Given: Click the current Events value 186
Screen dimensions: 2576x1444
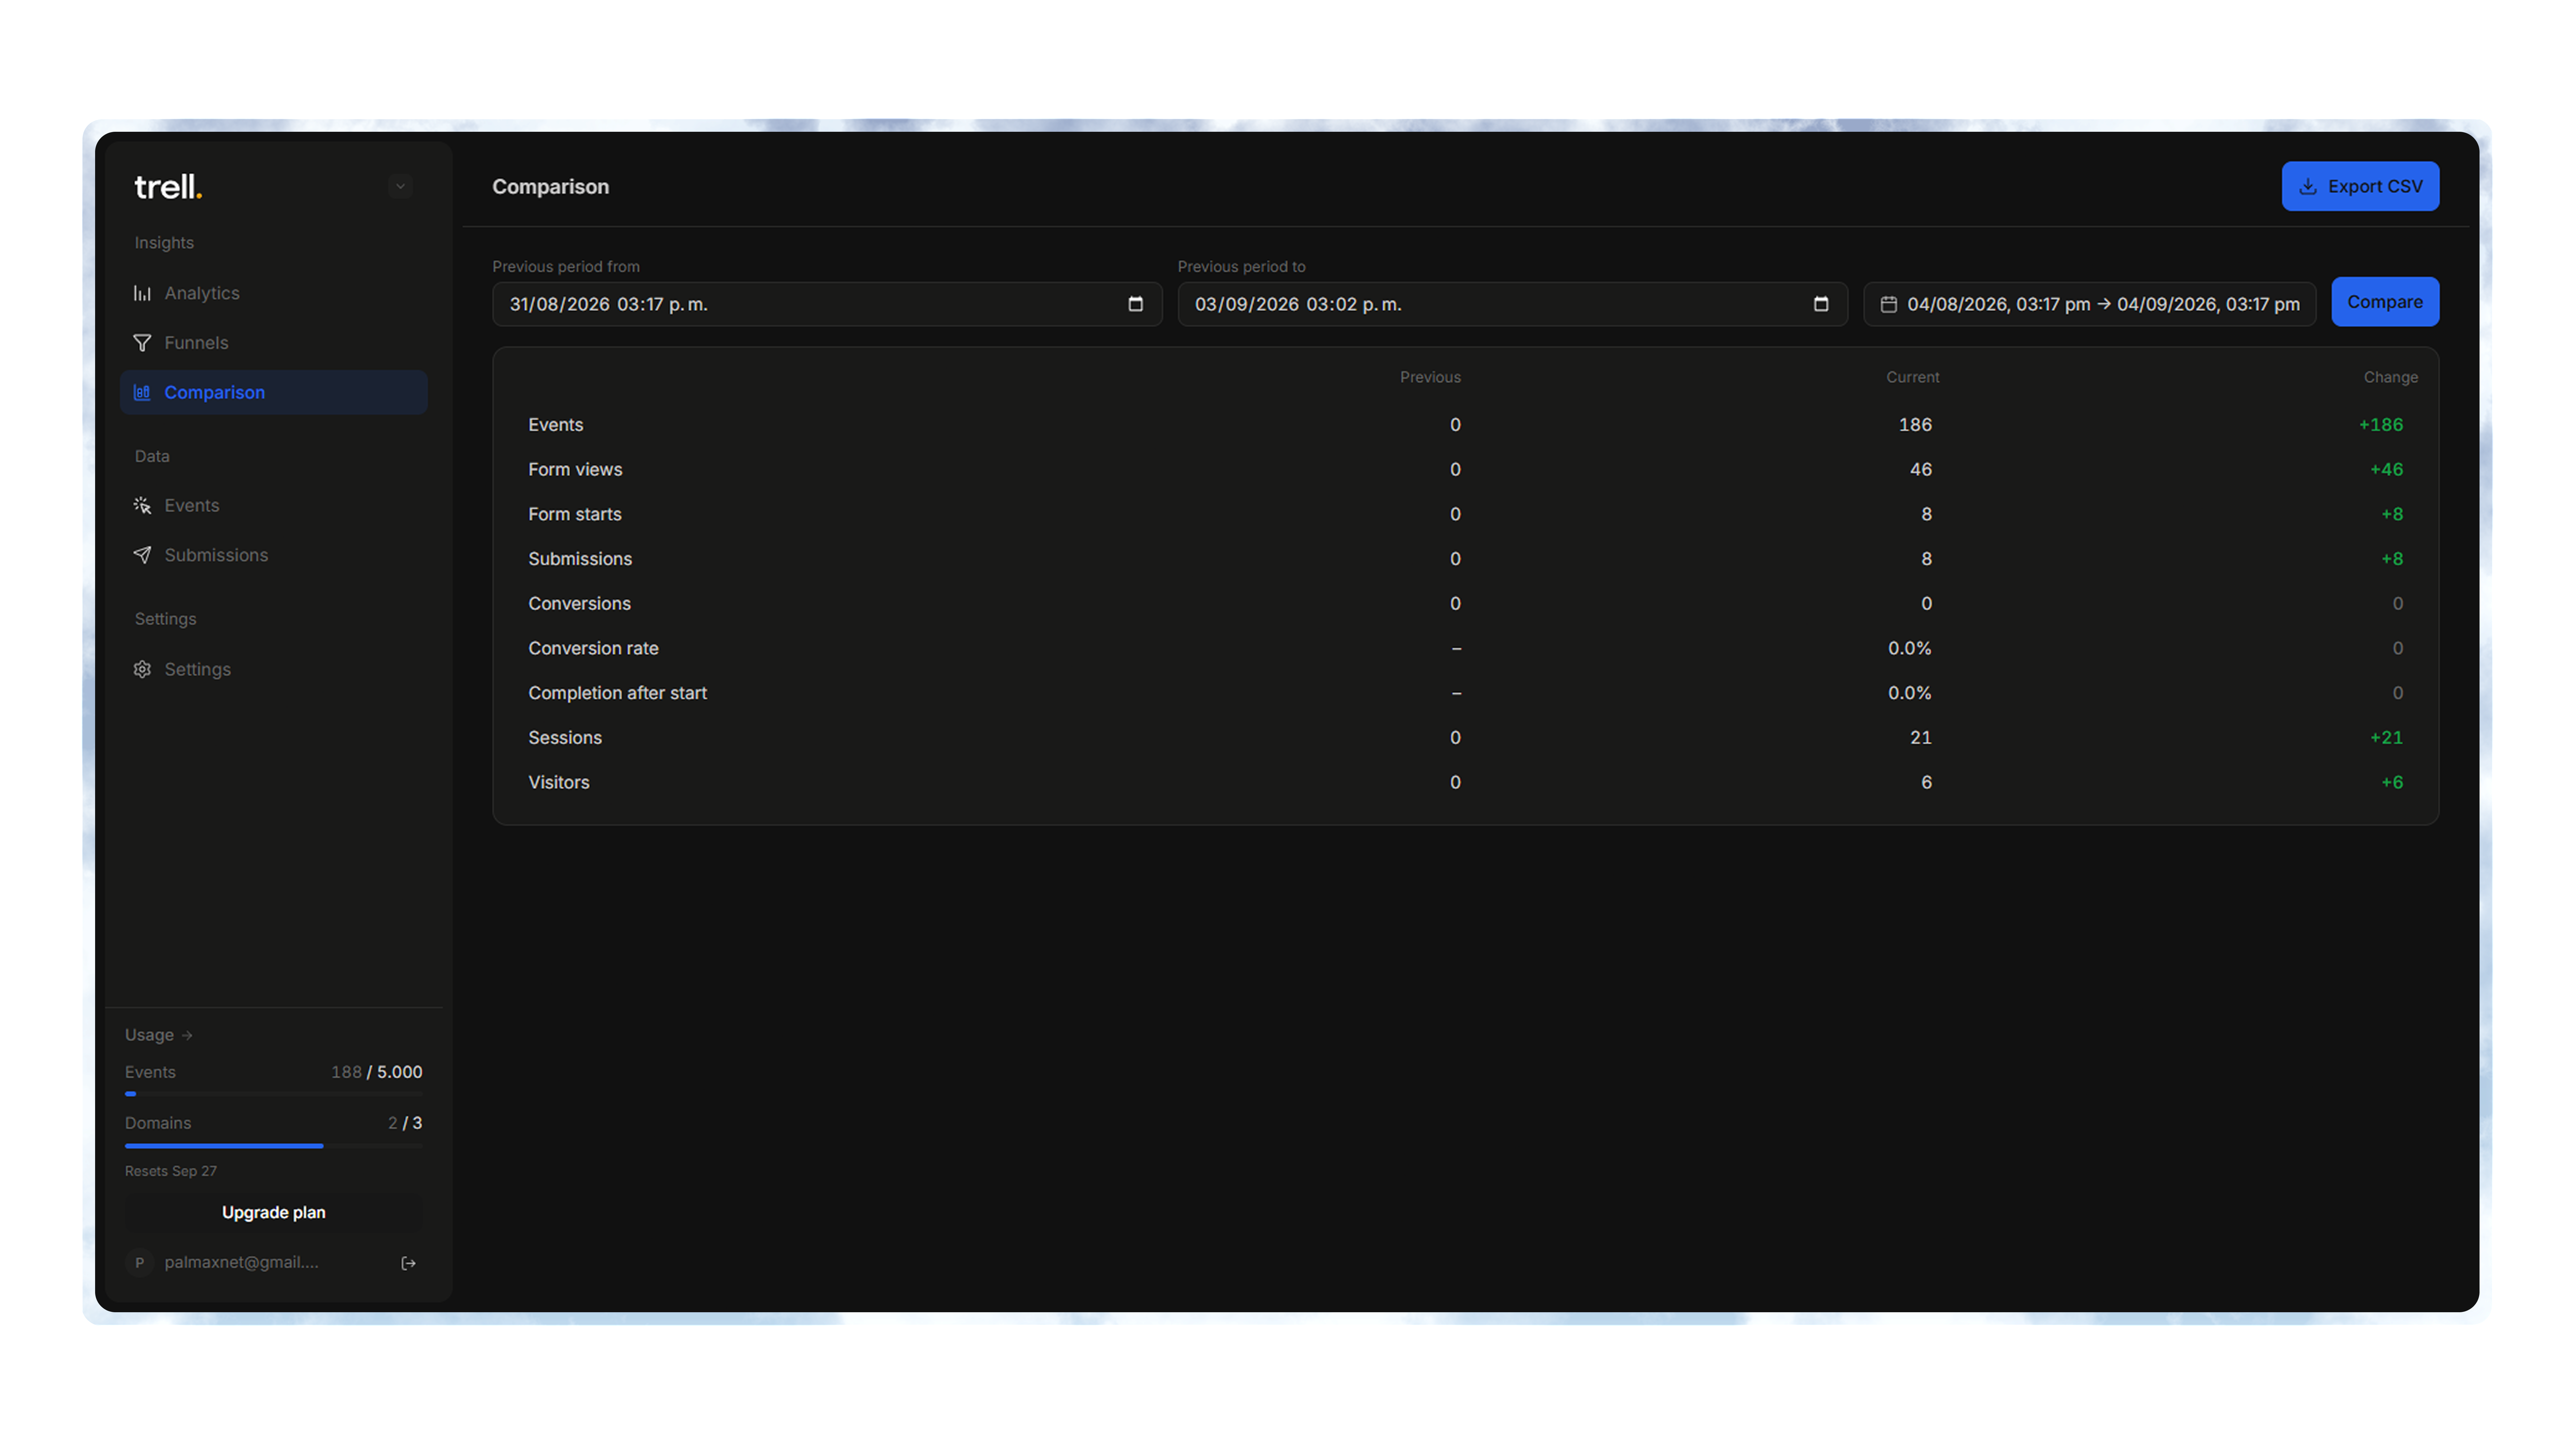Looking at the screenshot, I should (1915, 425).
